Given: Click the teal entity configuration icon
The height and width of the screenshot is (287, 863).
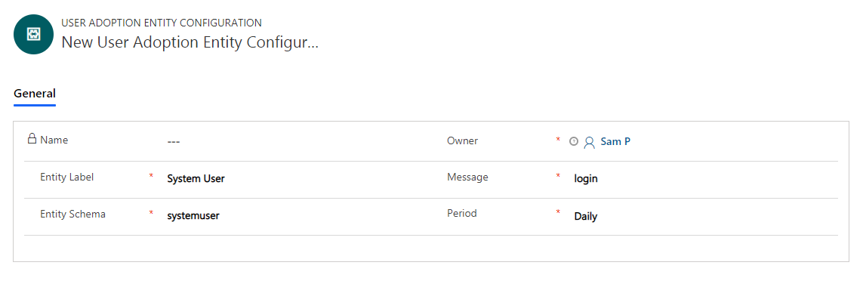Looking at the screenshot, I should tap(33, 34).
